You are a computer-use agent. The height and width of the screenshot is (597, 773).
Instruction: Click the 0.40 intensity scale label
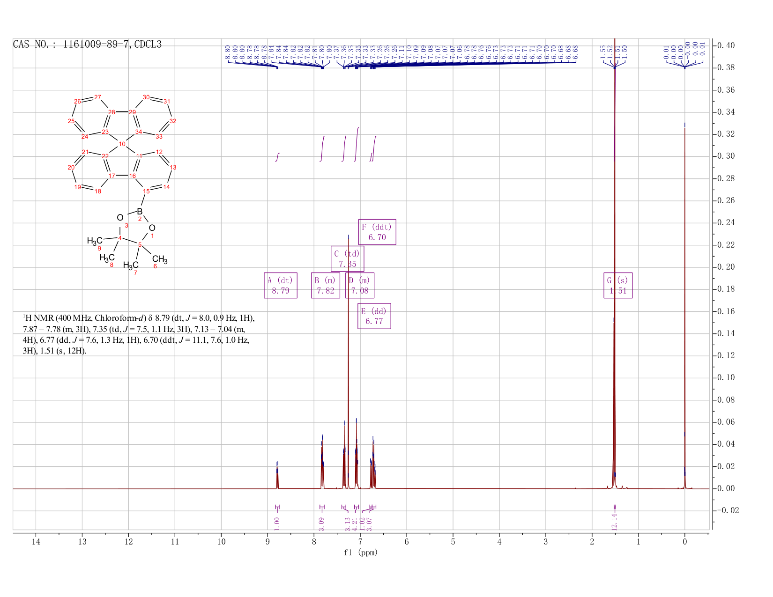[727, 45]
